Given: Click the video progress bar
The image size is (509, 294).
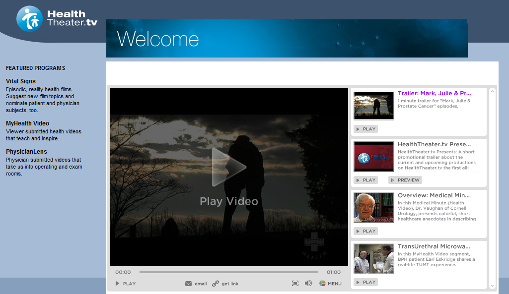Looking at the screenshot, I should tap(229, 272).
